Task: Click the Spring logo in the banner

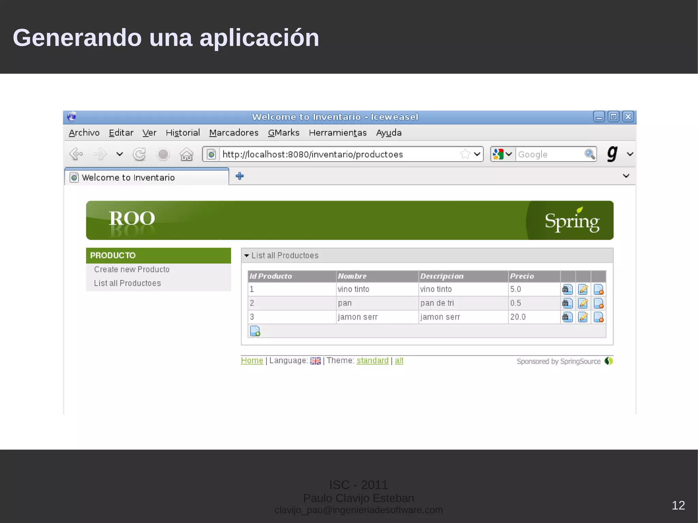Action: (572, 220)
